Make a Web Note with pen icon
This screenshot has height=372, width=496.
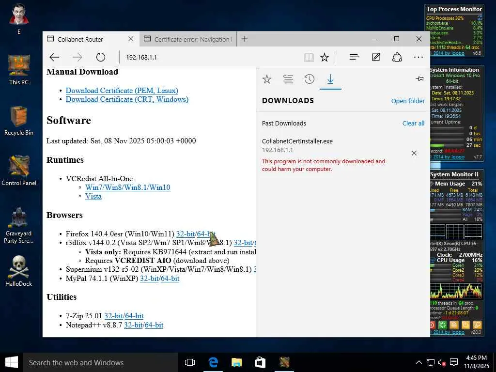(376, 57)
